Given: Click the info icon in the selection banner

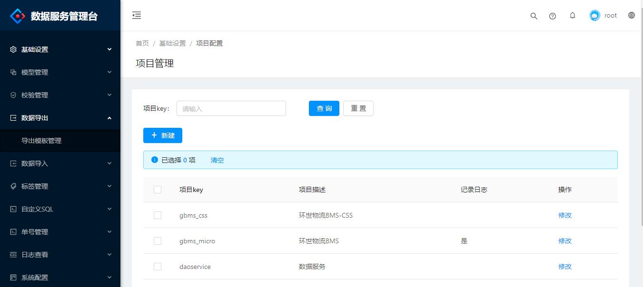Looking at the screenshot, I should point(154,160).
